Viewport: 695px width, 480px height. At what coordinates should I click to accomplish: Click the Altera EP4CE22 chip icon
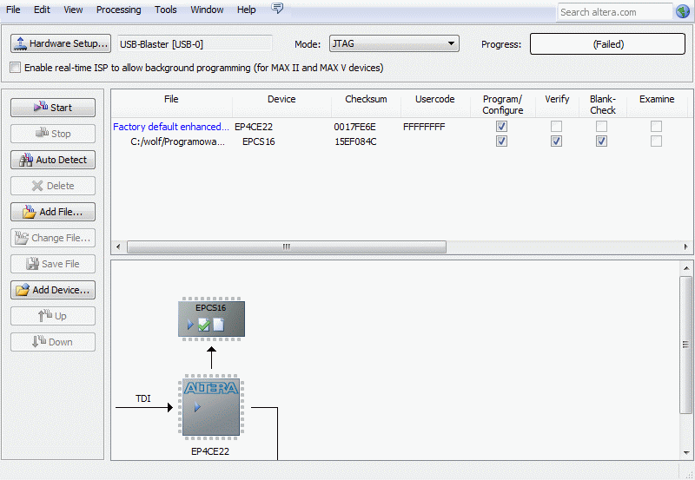coord(211,406)
